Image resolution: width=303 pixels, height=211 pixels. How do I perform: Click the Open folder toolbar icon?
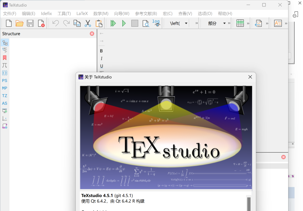point(19,24)
